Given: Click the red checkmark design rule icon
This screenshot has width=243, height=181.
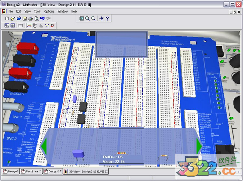Looking at the screenshot, I should (x=53, y=26).
